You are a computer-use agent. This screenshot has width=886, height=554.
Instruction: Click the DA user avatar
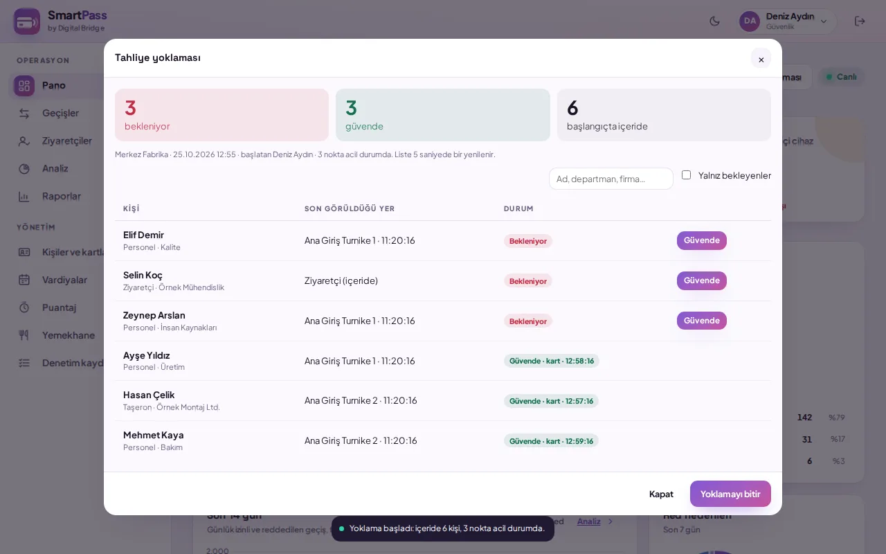point(750,21)
